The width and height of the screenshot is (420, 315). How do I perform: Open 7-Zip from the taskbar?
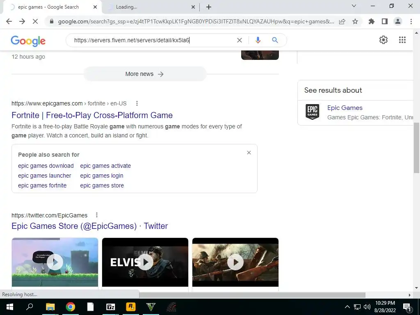point(110,307)
